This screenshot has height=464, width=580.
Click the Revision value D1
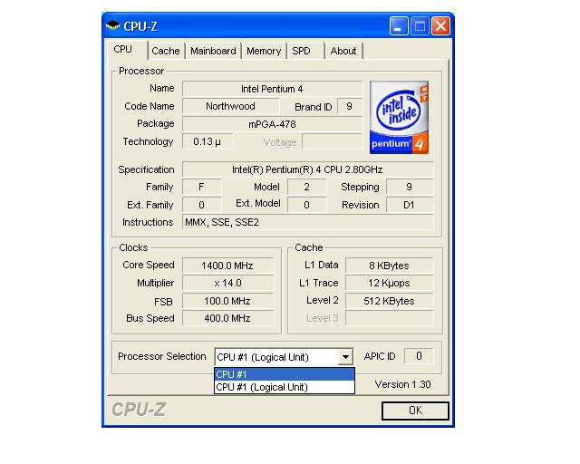click(x=409, y=205)
